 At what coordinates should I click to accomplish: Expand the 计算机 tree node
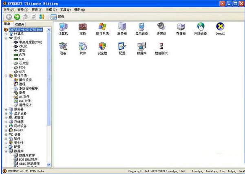(x=6, y=34)
